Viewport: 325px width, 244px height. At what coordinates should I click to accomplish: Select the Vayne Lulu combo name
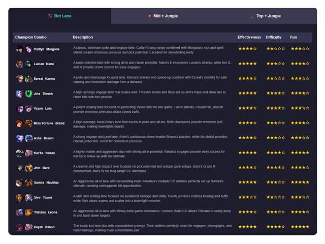point(43,108)
